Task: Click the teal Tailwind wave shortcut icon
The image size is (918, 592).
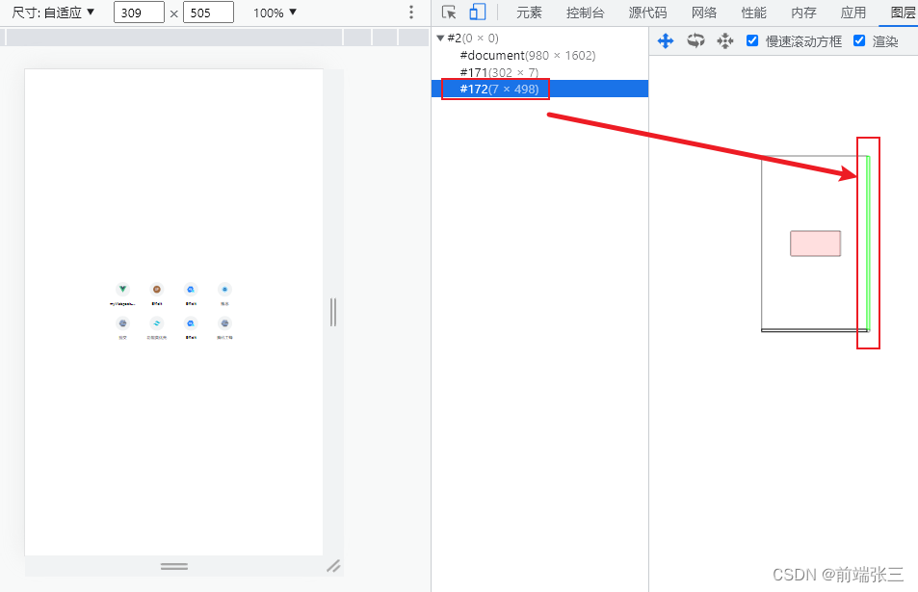Action: pos(156,322)
